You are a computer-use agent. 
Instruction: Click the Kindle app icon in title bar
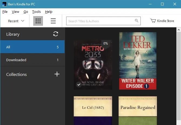point(4,4)
